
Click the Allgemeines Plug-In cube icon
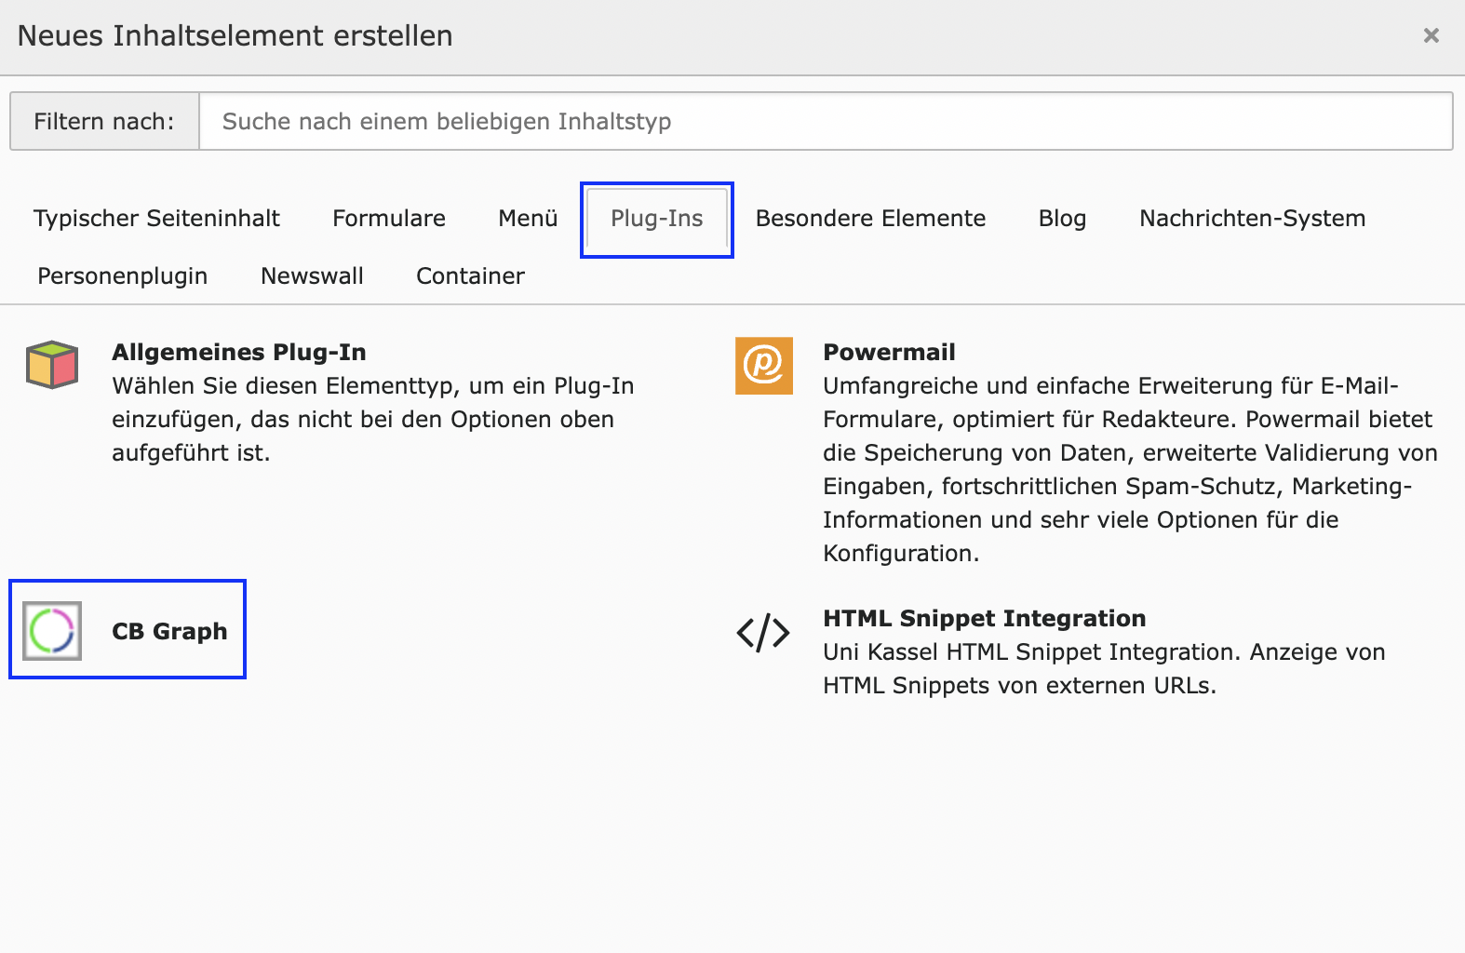click(52, 365)
